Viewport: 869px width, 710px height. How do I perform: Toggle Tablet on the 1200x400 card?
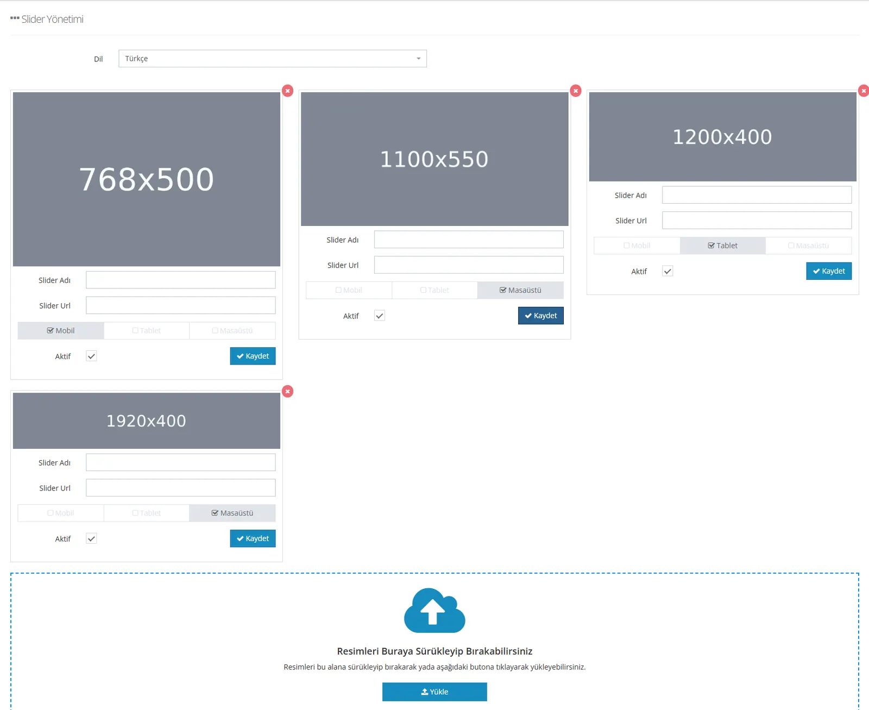pos(722,246)
